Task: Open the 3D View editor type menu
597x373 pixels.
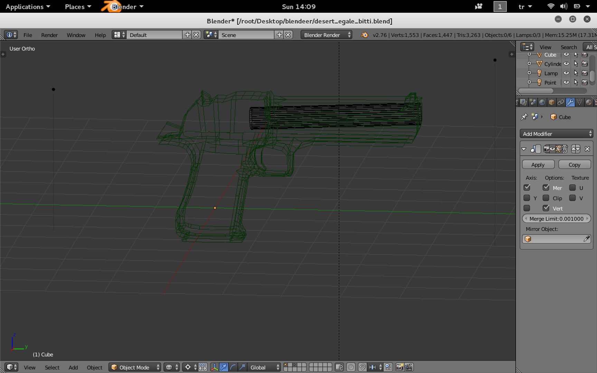Action: [x=11, y=367]
